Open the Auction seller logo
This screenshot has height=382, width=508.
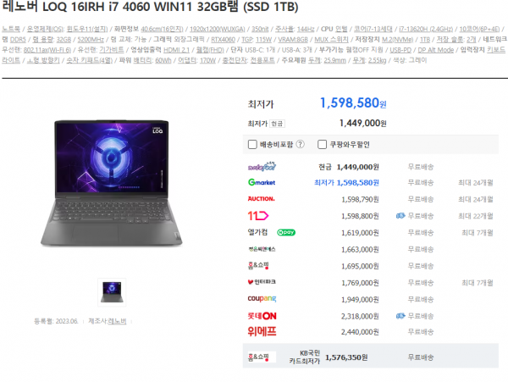(x=261, y=198)
